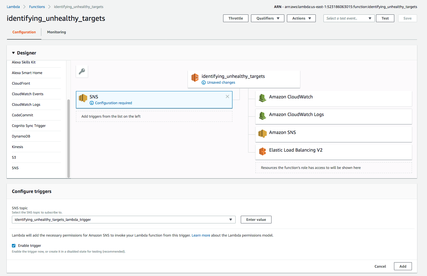Click the 'Add triggers from the list' placeholder

point(154,116)
